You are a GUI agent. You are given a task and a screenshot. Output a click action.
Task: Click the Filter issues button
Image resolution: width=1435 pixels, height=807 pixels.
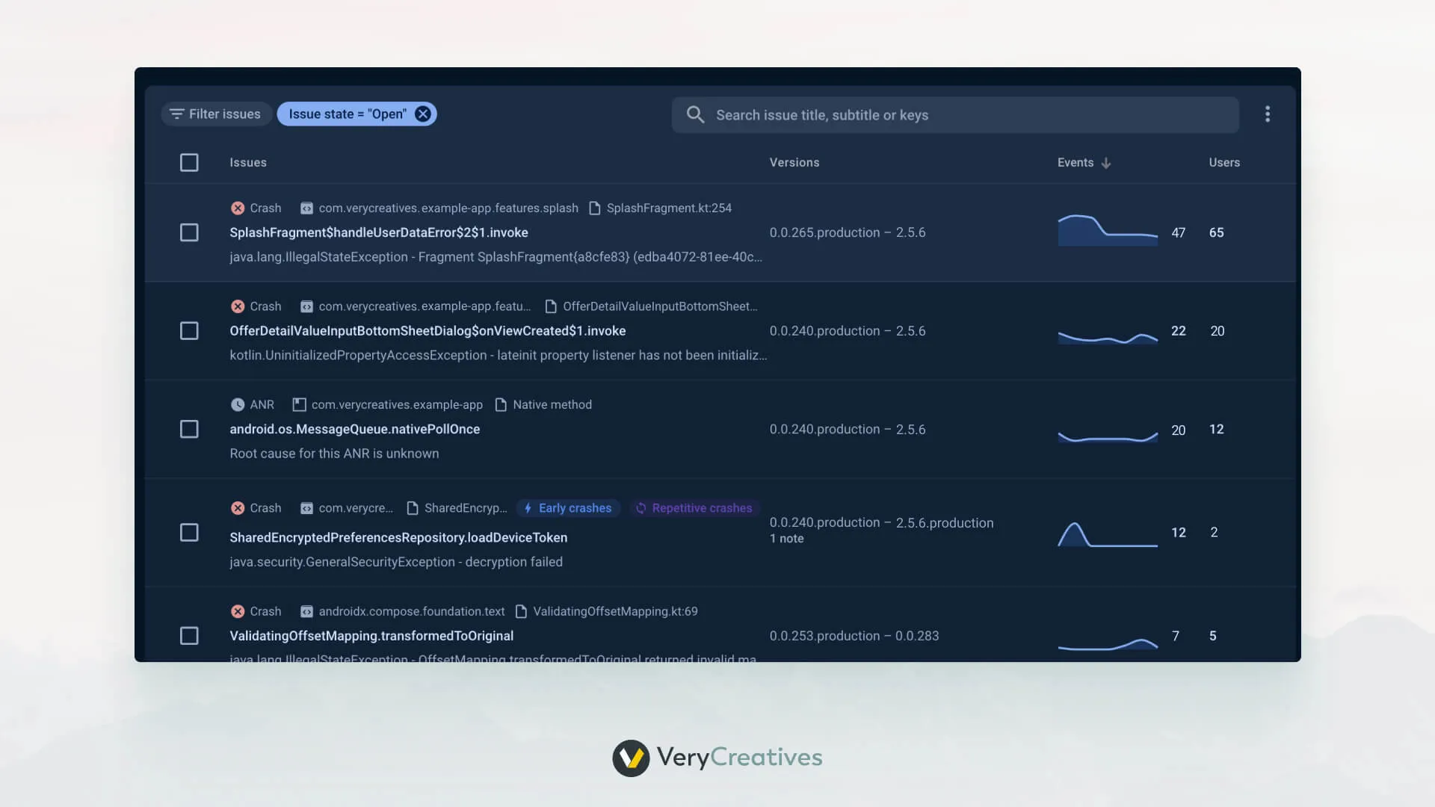click(216, 114)
